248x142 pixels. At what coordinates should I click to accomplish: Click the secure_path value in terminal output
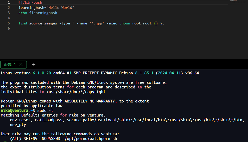pos(168,120)
